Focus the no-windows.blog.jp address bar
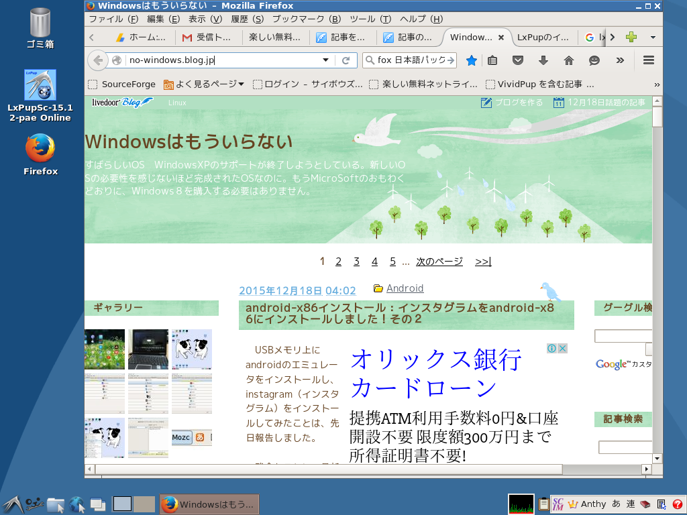 (x=223, y=60)
